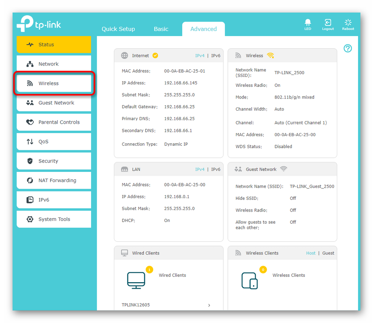Click the Reboot icon
Screen dimensions: 373x323
click(x=348, y=23)
